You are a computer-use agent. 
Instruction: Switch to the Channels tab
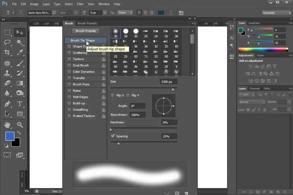pos(255,88)
